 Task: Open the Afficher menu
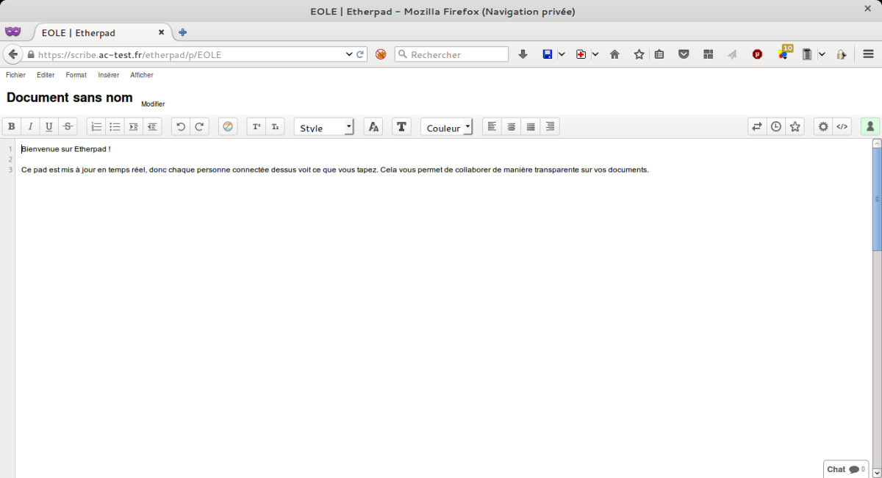142,75
